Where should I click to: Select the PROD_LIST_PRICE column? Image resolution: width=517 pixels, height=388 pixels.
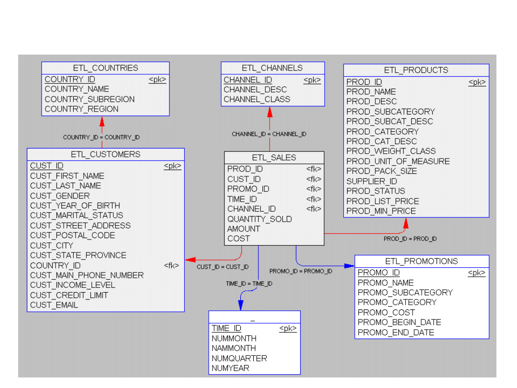(x=382, y=201)
